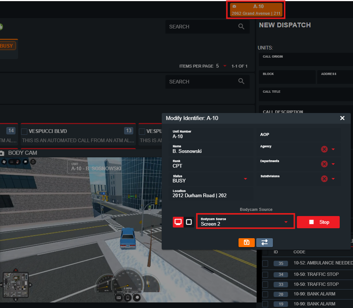Click the orange save icon button

click(247, 242)
